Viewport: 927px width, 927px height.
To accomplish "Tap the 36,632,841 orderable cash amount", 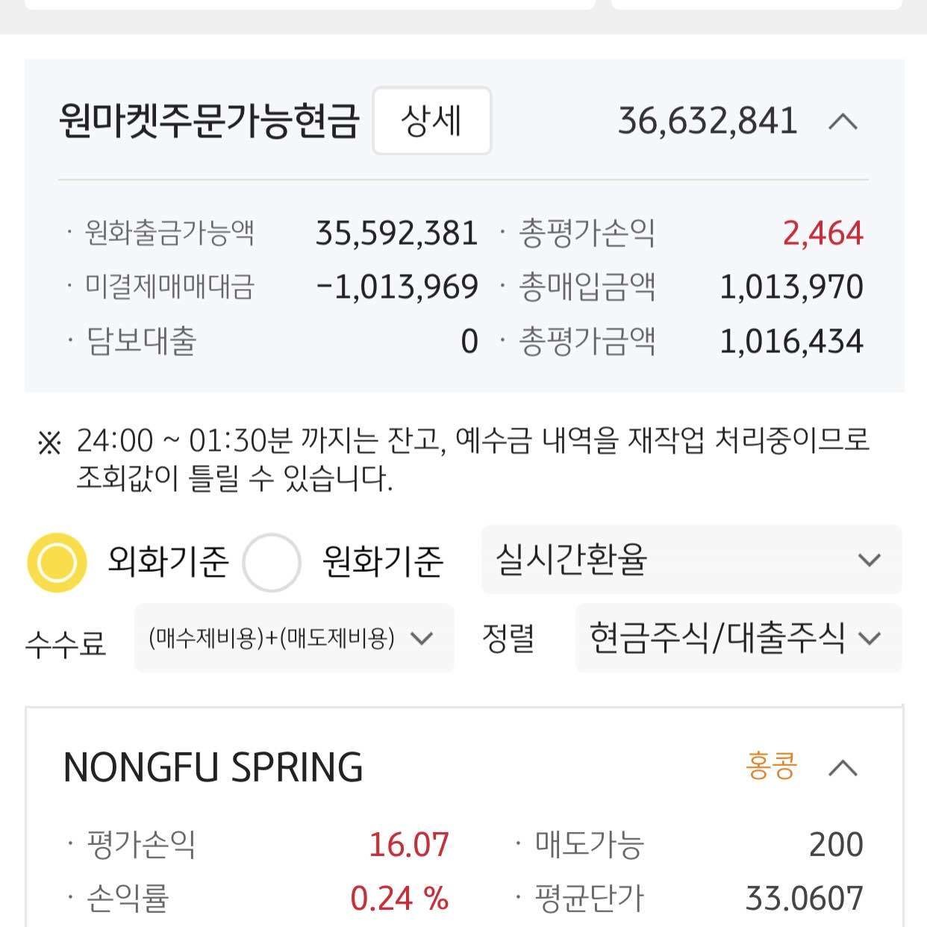I will [708, 121].
